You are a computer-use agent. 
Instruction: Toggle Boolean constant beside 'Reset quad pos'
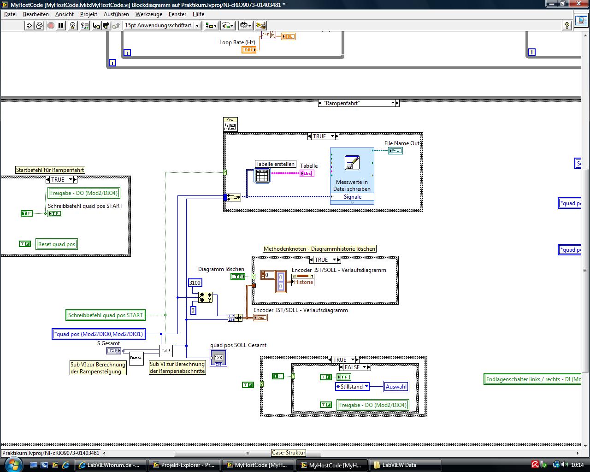pos(25,244)
